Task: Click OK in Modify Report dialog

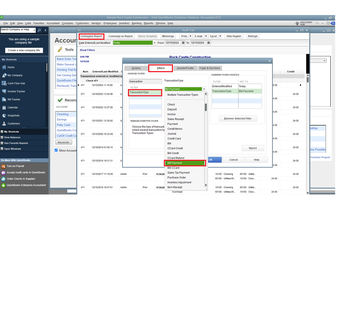Action: click(215, 160)
